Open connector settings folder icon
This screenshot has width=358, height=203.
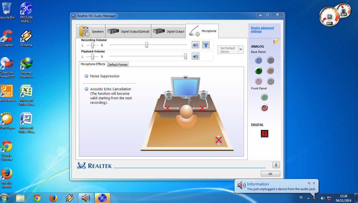276,41
